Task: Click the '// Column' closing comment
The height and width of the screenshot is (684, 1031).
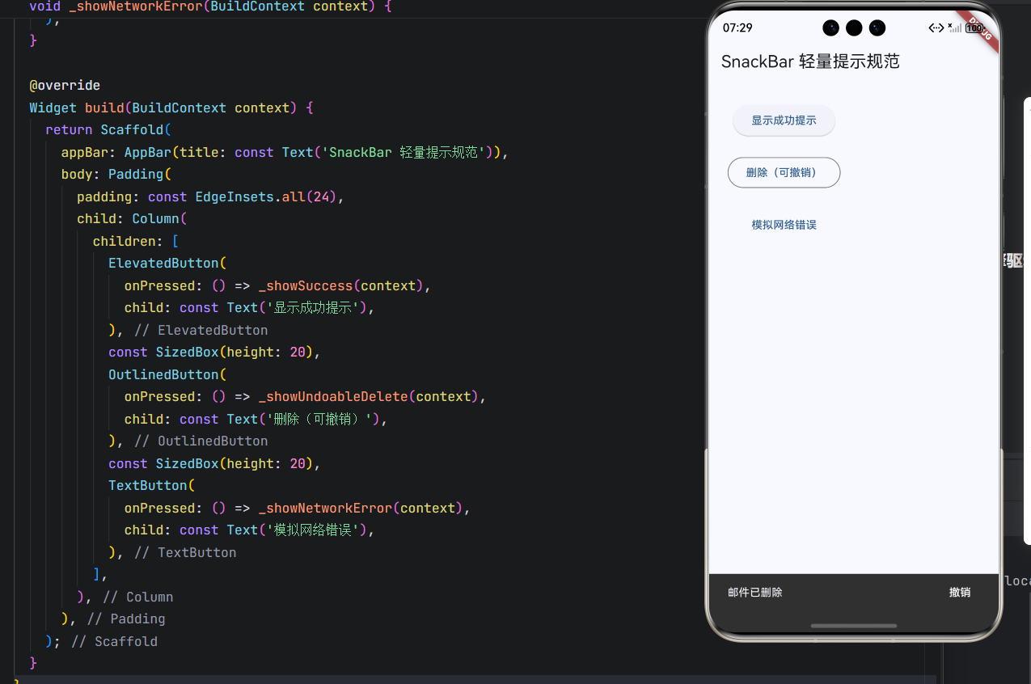Action: click(x=138, y=597)
